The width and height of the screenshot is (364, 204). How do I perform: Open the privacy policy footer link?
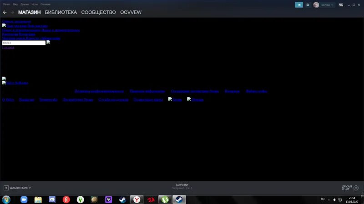[x=99, y=91]
